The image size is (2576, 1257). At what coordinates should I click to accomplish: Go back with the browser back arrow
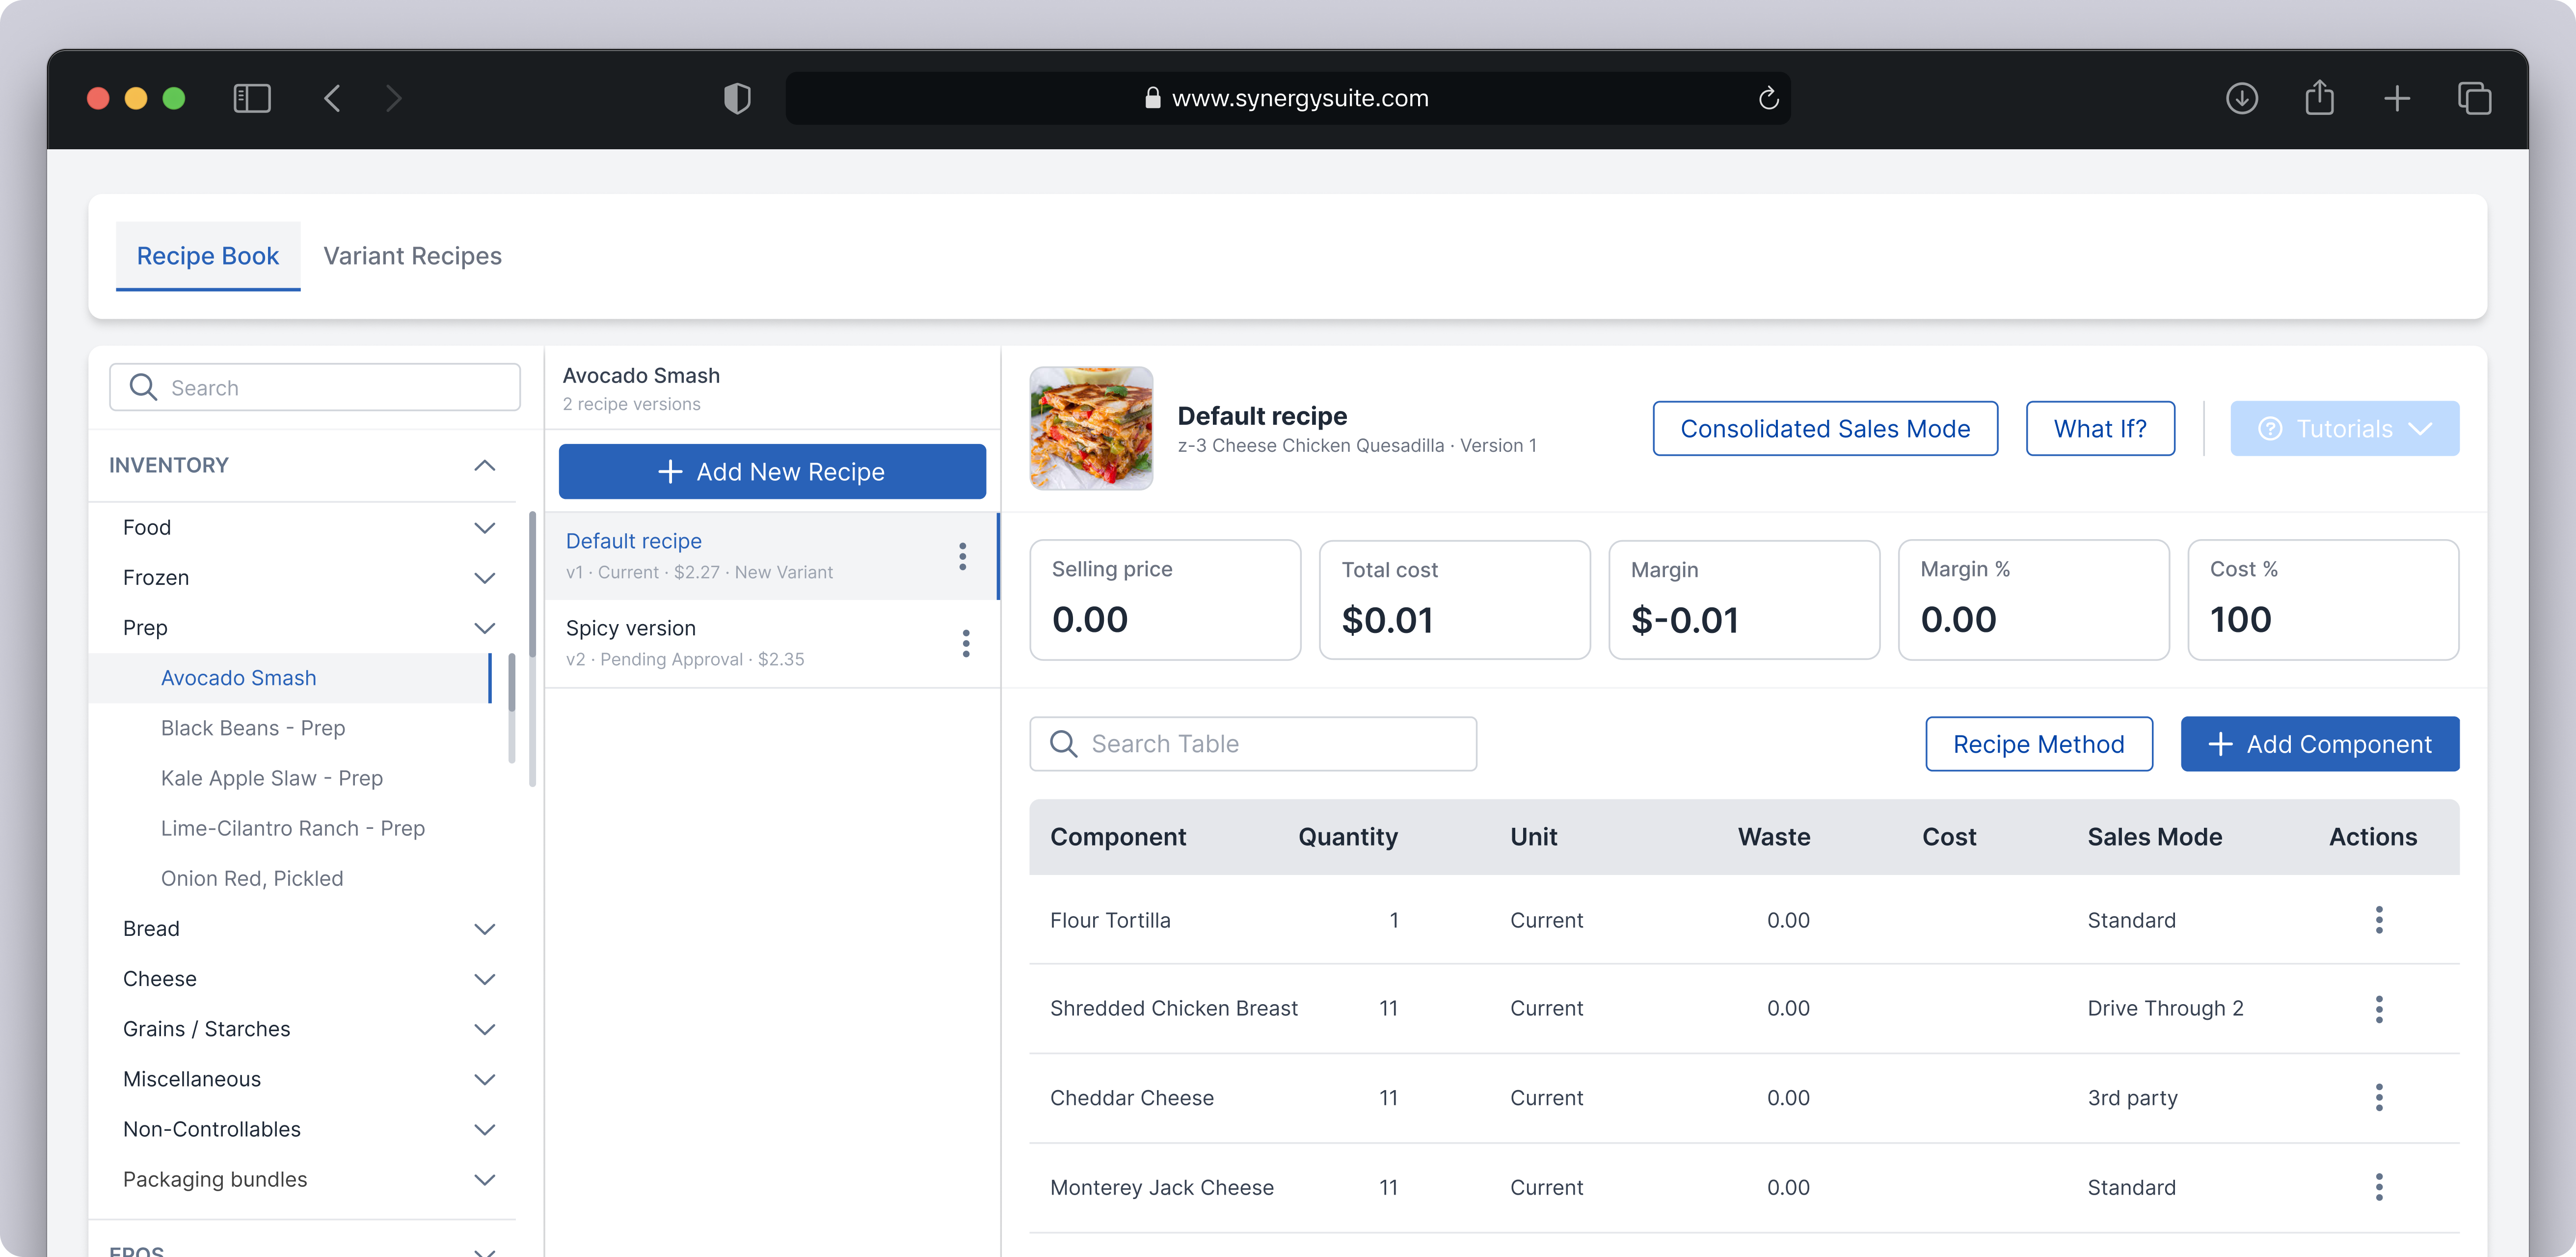click(x=333, y=98)
